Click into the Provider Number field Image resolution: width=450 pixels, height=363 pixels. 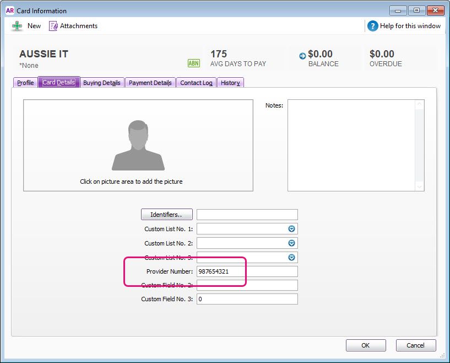point(247,271)
